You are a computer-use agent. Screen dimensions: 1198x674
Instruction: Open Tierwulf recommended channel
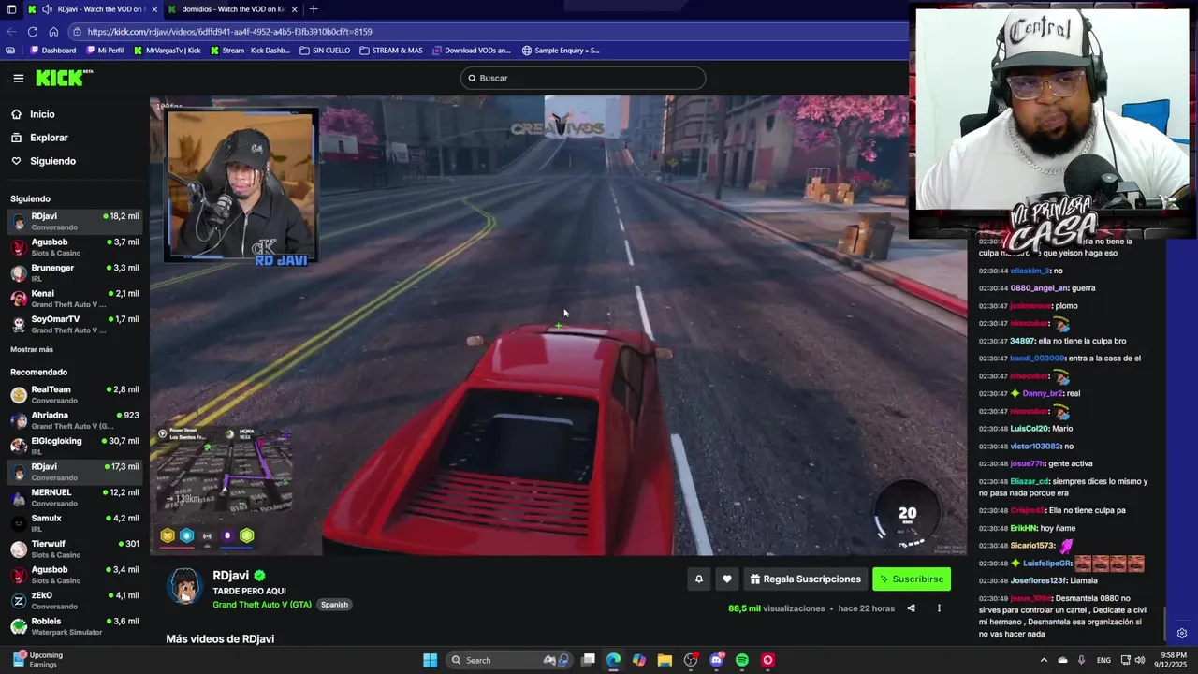75,549
